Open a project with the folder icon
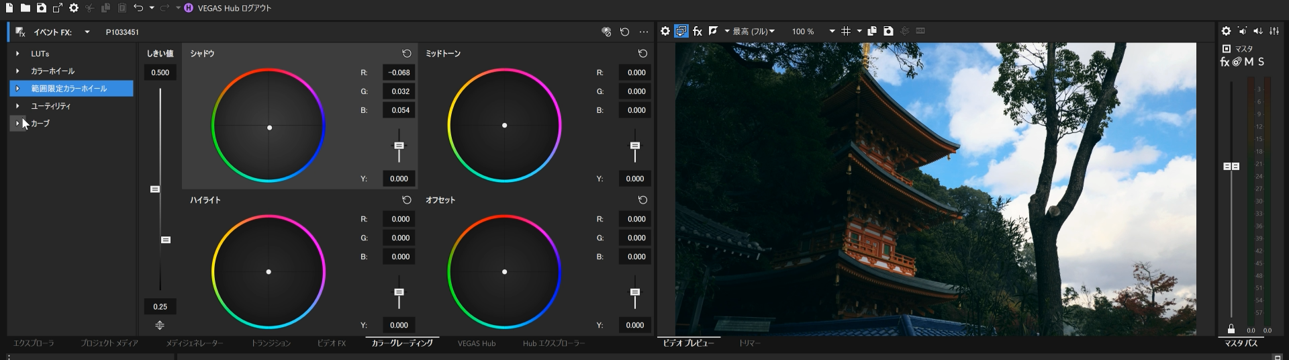The image size is (1289, 360). point(25,8)
